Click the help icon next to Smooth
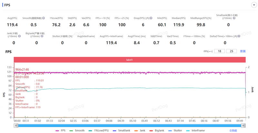 coord(44,18)
